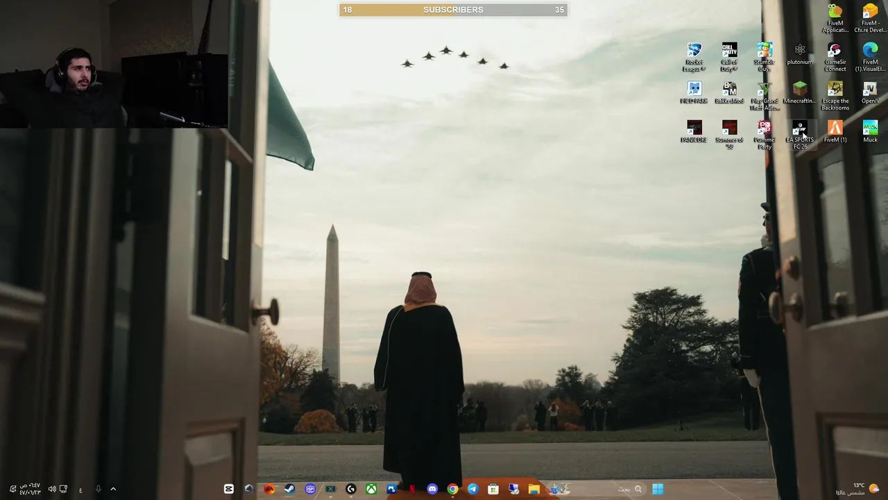Open the volume control in system tray

pyautogui.click(x=51, y=489)
